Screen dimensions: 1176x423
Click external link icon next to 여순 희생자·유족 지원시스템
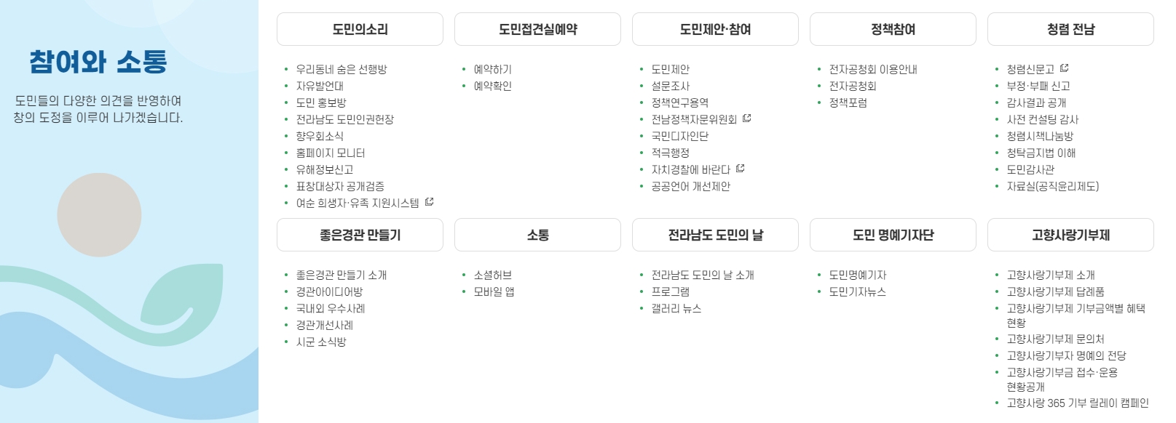coord(429,204)
